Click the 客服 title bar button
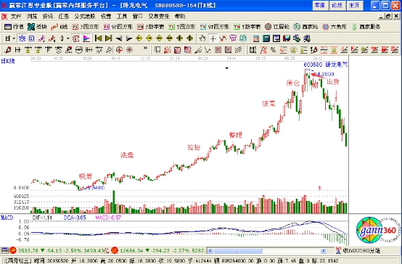This screenshot has width=402, height=264. click(x=320, y=5)
